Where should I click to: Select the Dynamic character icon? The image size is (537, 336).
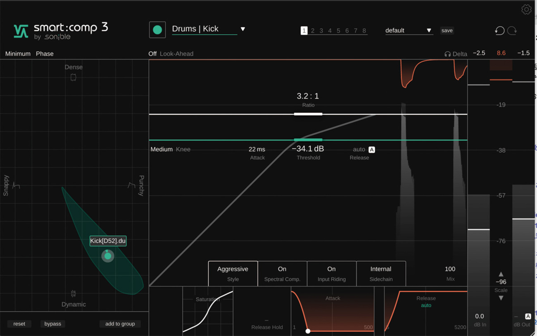74,294
